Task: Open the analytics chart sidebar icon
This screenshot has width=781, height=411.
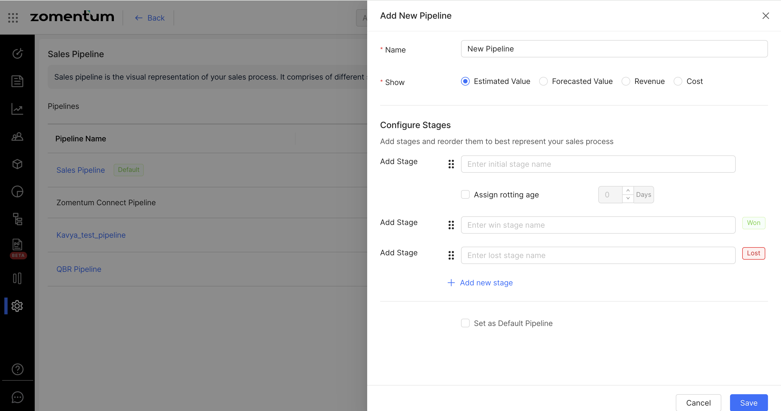Action: (x=17, y=109)
